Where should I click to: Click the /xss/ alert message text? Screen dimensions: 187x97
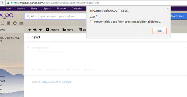tap(93, 17)
